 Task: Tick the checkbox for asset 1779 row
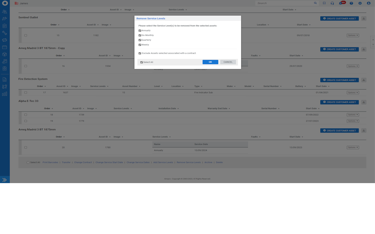pyautogui.click(x=26, y=121)
